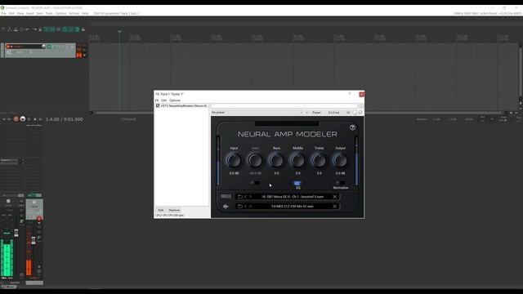This screenshot has width=523, height=294.
Task: Click the UI button in the FX window
Action: (x=348, y=113)
